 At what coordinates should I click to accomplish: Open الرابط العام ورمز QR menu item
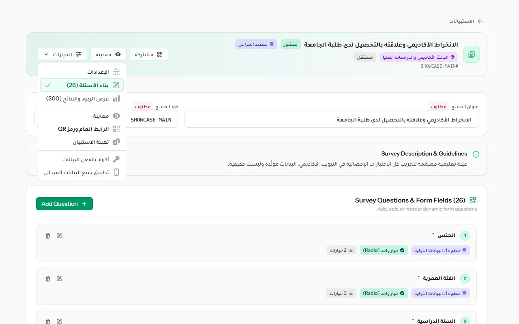[82, 129]
